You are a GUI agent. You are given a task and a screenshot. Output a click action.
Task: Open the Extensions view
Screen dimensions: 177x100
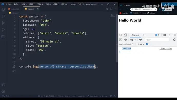pos(3,37)
